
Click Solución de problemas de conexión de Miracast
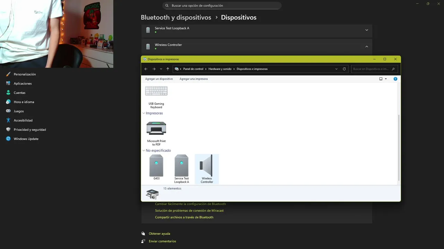pyautogui.click(x=189, y=211)
